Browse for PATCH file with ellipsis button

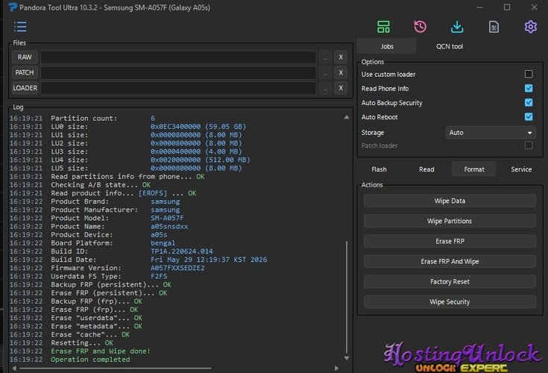325,72
